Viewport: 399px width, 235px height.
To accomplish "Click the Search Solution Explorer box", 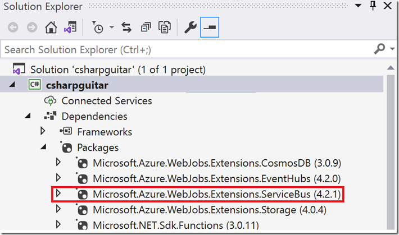I will pos(187,49).
